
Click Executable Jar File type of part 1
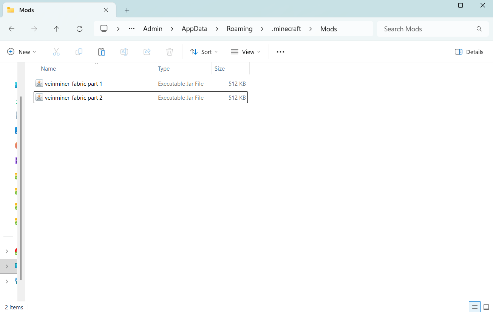point(181,83)
